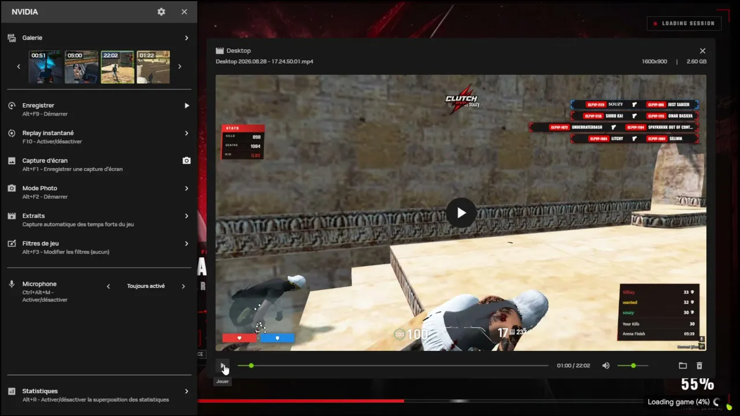Click the Enregistrer record icon
The height and width of the screenshot is (416, 740).
pos(12,106)
